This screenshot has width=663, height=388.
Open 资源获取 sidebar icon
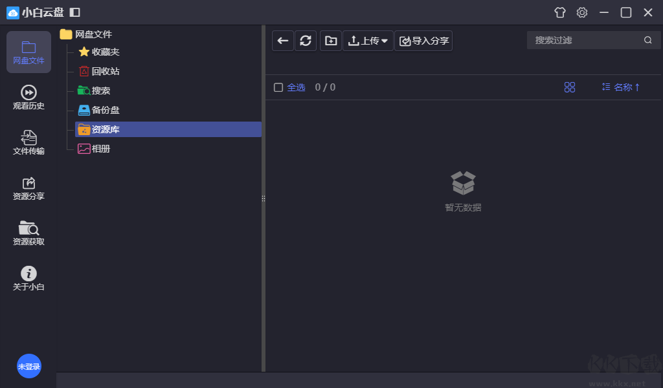point(28,233)
